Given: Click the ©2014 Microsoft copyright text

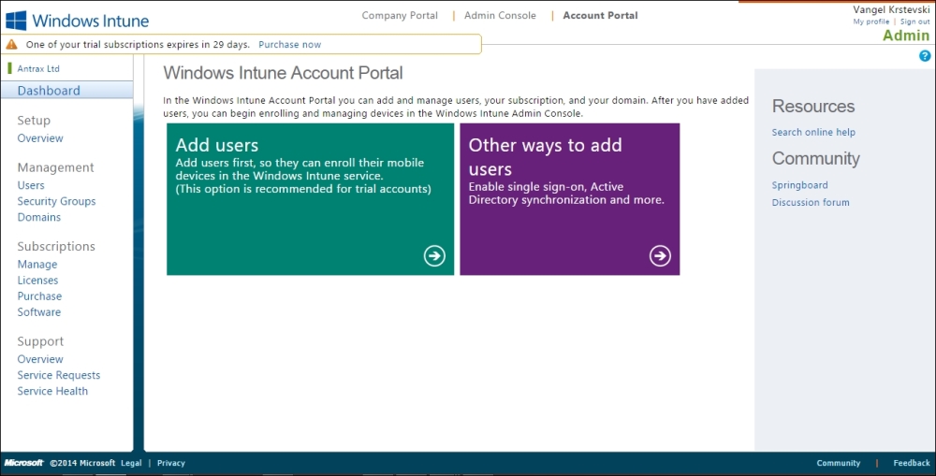Looking at the screenshot, I should [82, 463].
